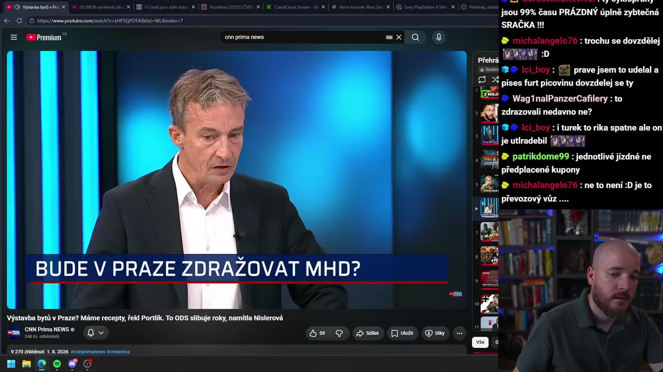The width and height of the screenshot is (663, 372).
Task: Close the 'Výstavba bytů v Praze' tab
Action: tap(63, 7)
